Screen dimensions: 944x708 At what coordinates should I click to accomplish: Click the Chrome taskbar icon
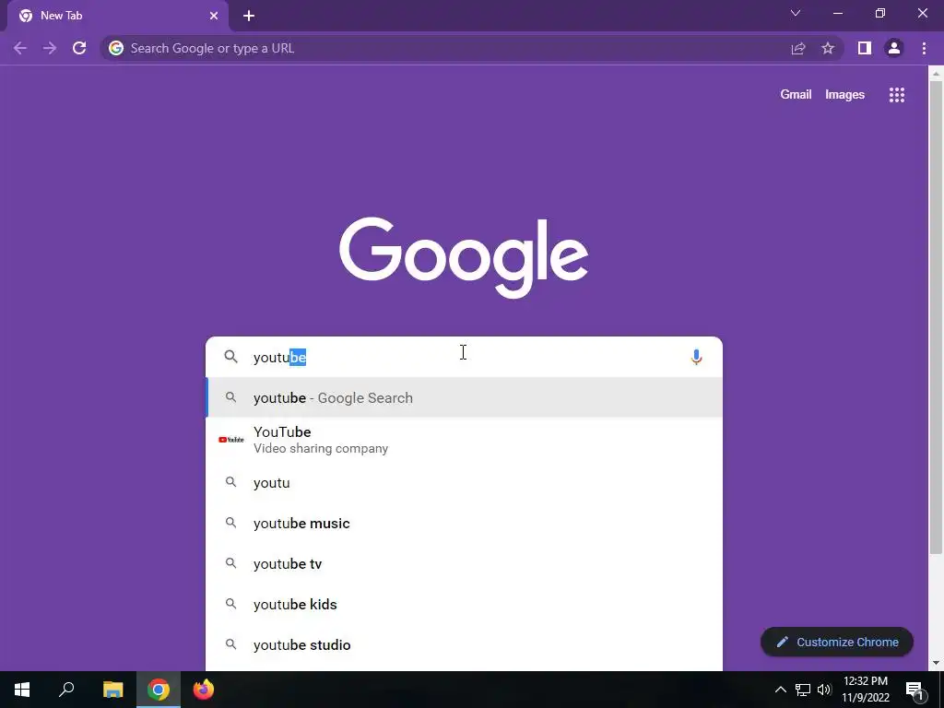(x=159, y=690)
